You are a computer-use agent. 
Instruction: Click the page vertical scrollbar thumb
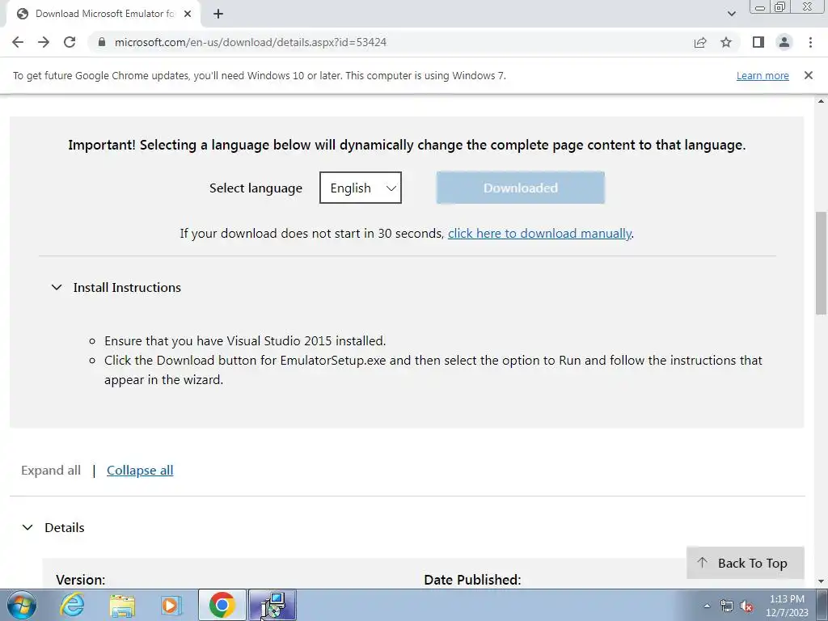point(822,263)
